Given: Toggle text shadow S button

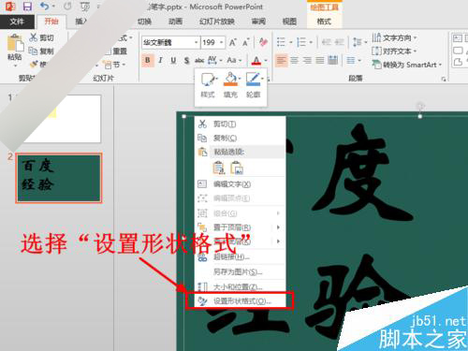Looking at the screenshot, I should pyautogui.click(x=186, y=60).
